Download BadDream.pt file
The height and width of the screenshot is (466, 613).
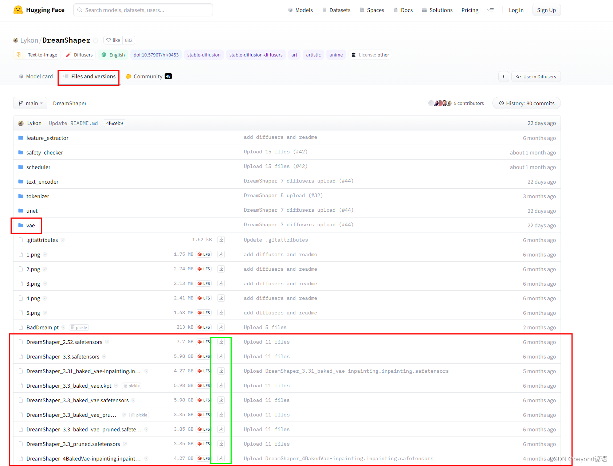(221, 327)
